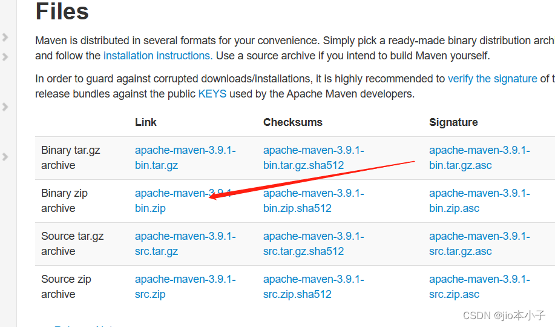Expand the third sidebar chevron arrow
555x327 pixels.
(x=5, y=107)
